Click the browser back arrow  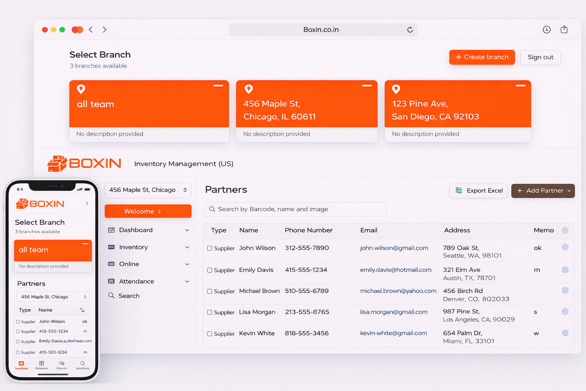[91, 30]
